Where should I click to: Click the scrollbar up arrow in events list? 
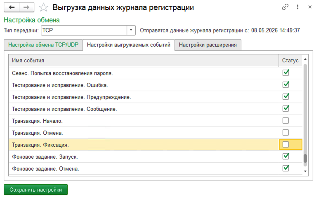coord(305,59)
